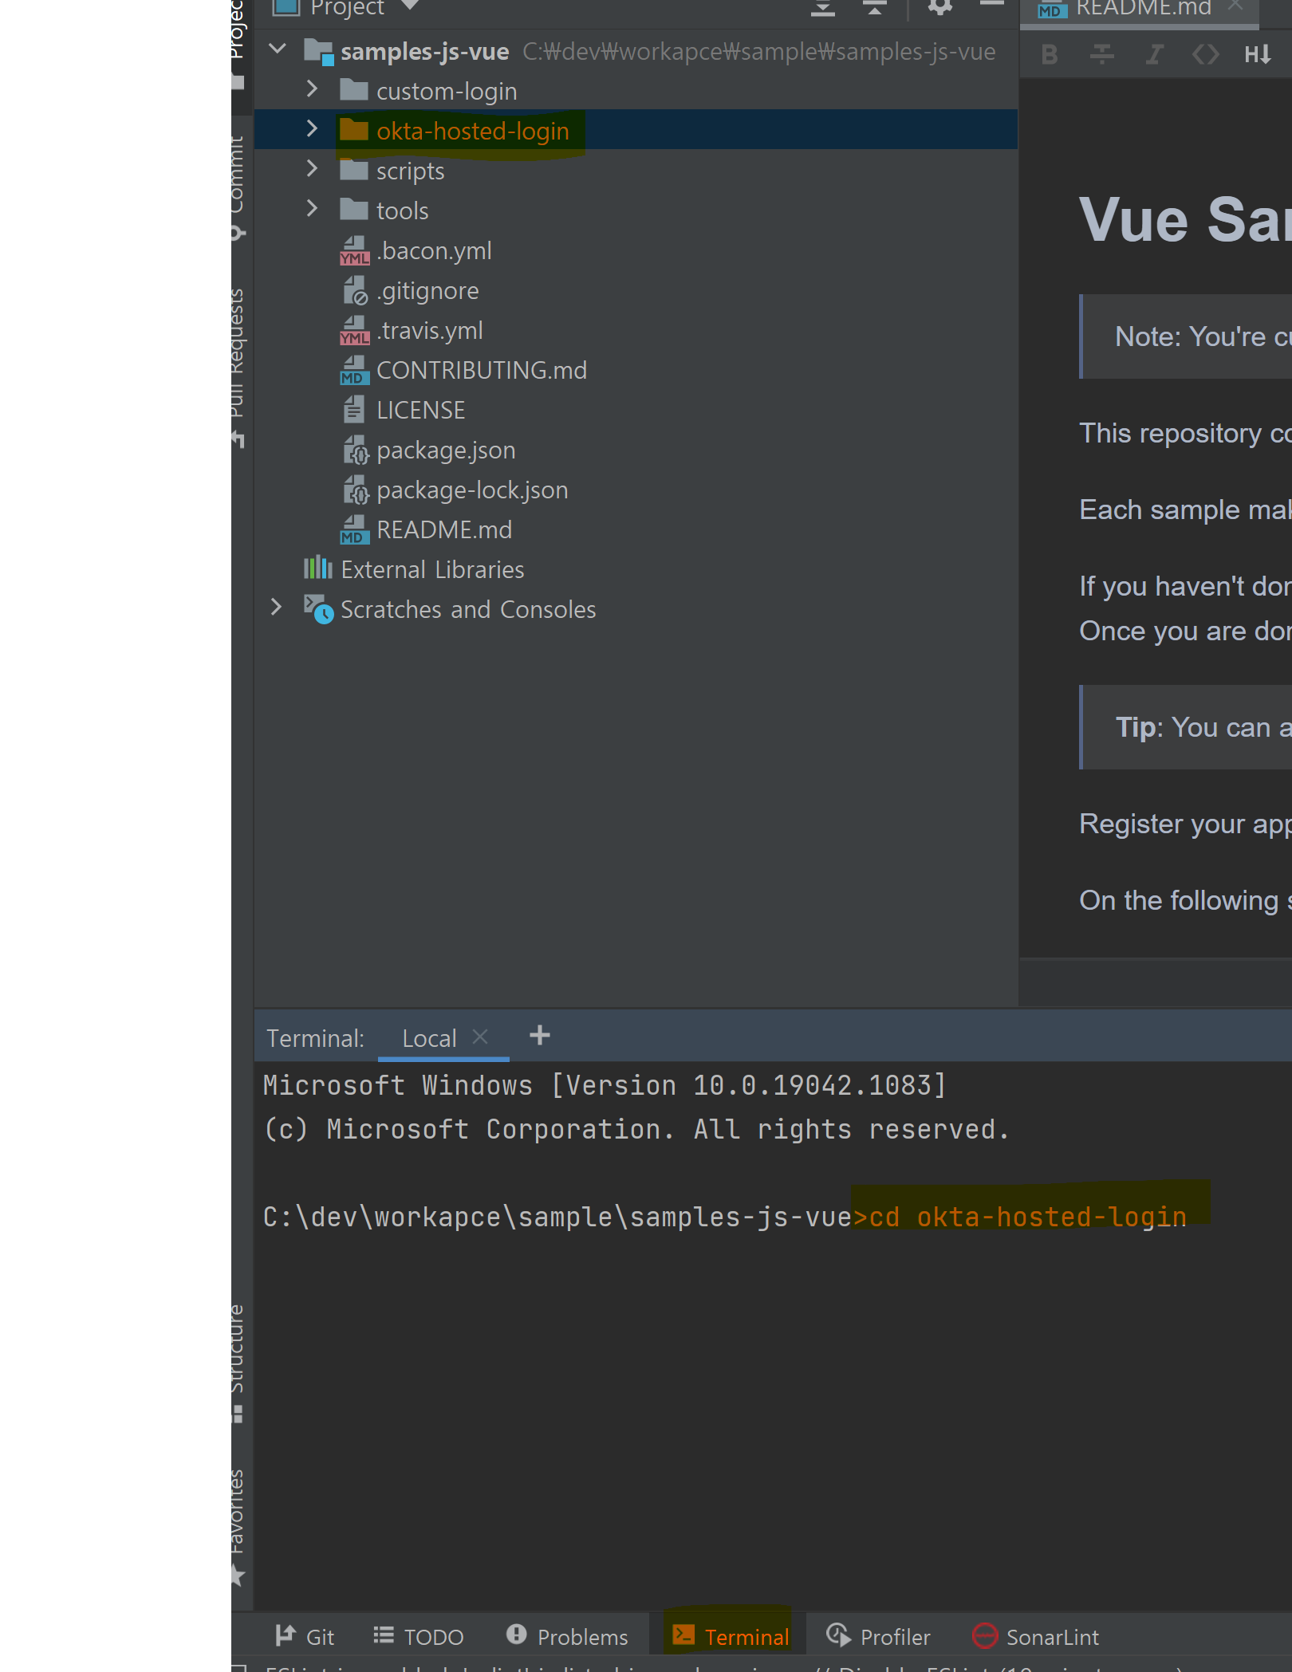The width and height of the screenshot is (1292, 1672).
Task: Open the Git tool window
Action: pos(305,1637)
